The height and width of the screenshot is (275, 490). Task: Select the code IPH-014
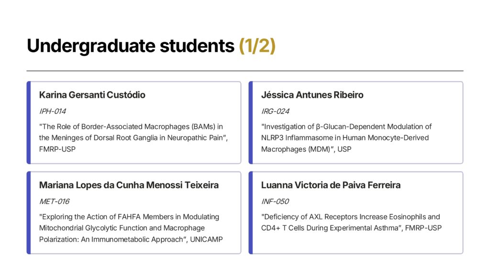53,111
